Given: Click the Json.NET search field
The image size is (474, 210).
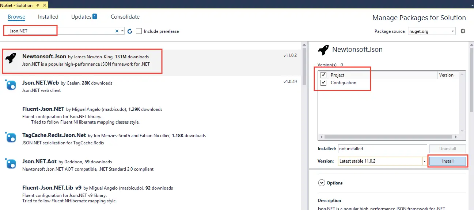Looking at the screenshot, I should click(x=60, y=31).
